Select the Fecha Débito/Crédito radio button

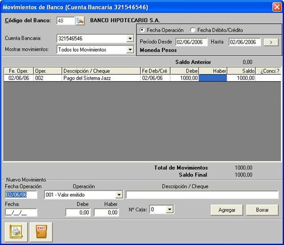[193, 30]
